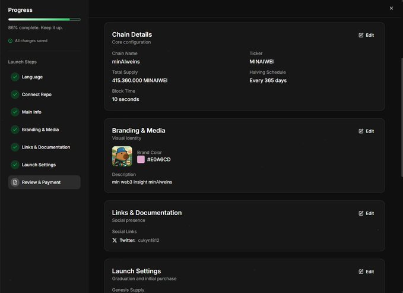Edit the Links & Documentation section
Image resolution: width=403 pixels, height=293 pixels.
pyautogui.click(x=366, y=213)
